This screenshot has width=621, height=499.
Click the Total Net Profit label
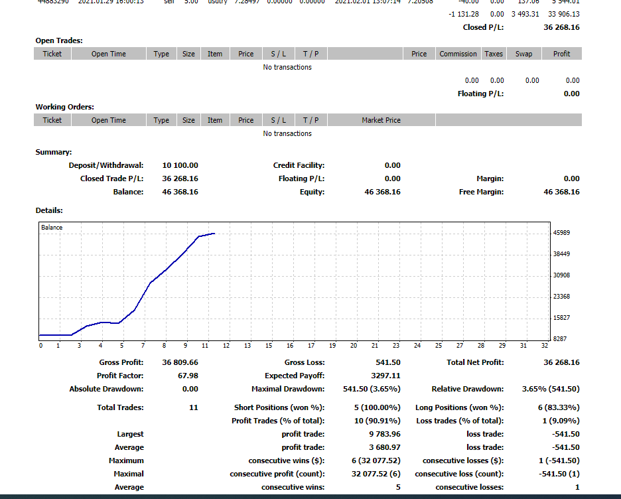(475, 362)
